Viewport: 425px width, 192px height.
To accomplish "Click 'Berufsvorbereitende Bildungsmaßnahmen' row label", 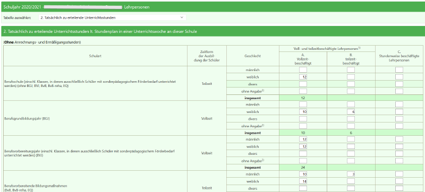I will [35, 186].
